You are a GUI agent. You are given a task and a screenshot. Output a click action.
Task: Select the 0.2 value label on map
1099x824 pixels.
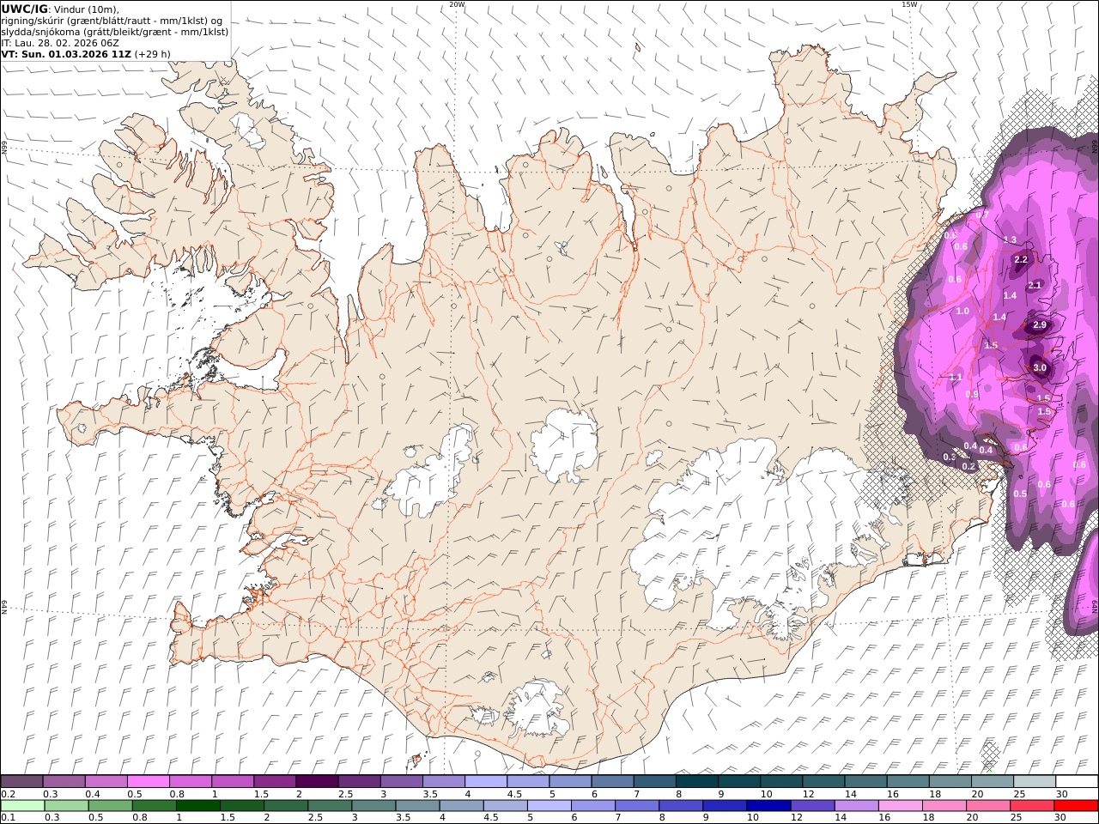[968, 467]
